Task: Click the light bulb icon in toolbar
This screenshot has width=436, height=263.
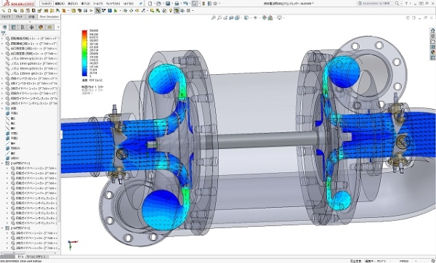Action: [171, 11]
